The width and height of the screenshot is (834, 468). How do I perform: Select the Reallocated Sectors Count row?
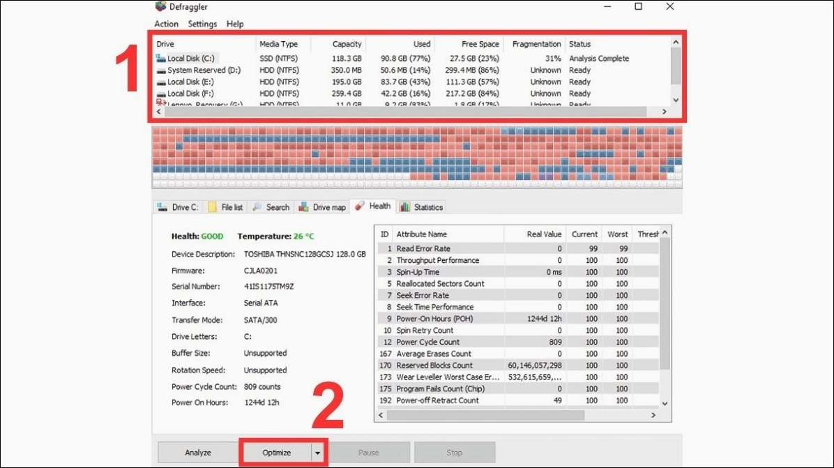[x=518, y=283]
